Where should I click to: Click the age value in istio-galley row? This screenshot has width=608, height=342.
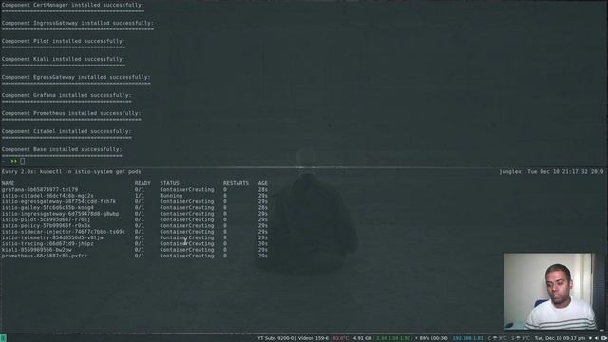click(263, 208)
